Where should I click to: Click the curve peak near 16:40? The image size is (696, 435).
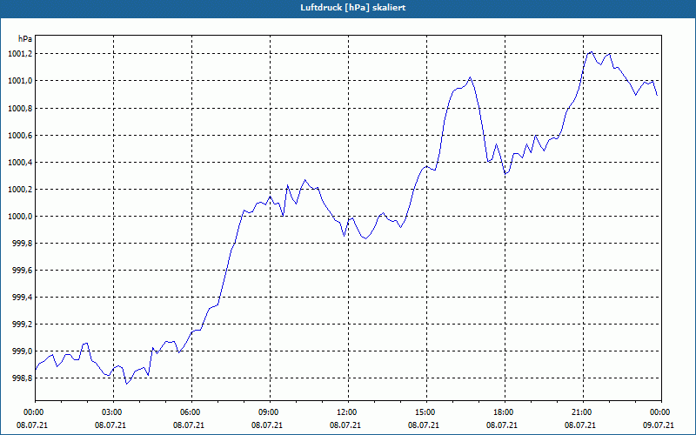click(x=470, y=77)
